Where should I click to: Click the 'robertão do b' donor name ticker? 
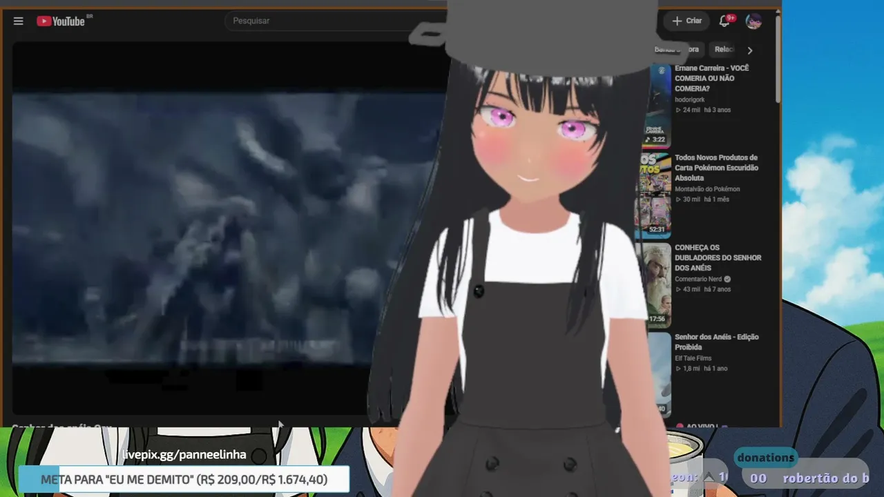coord(825,478)
